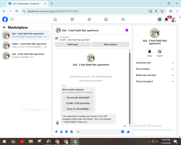Click the message thread vertical scrollbar

130,88
